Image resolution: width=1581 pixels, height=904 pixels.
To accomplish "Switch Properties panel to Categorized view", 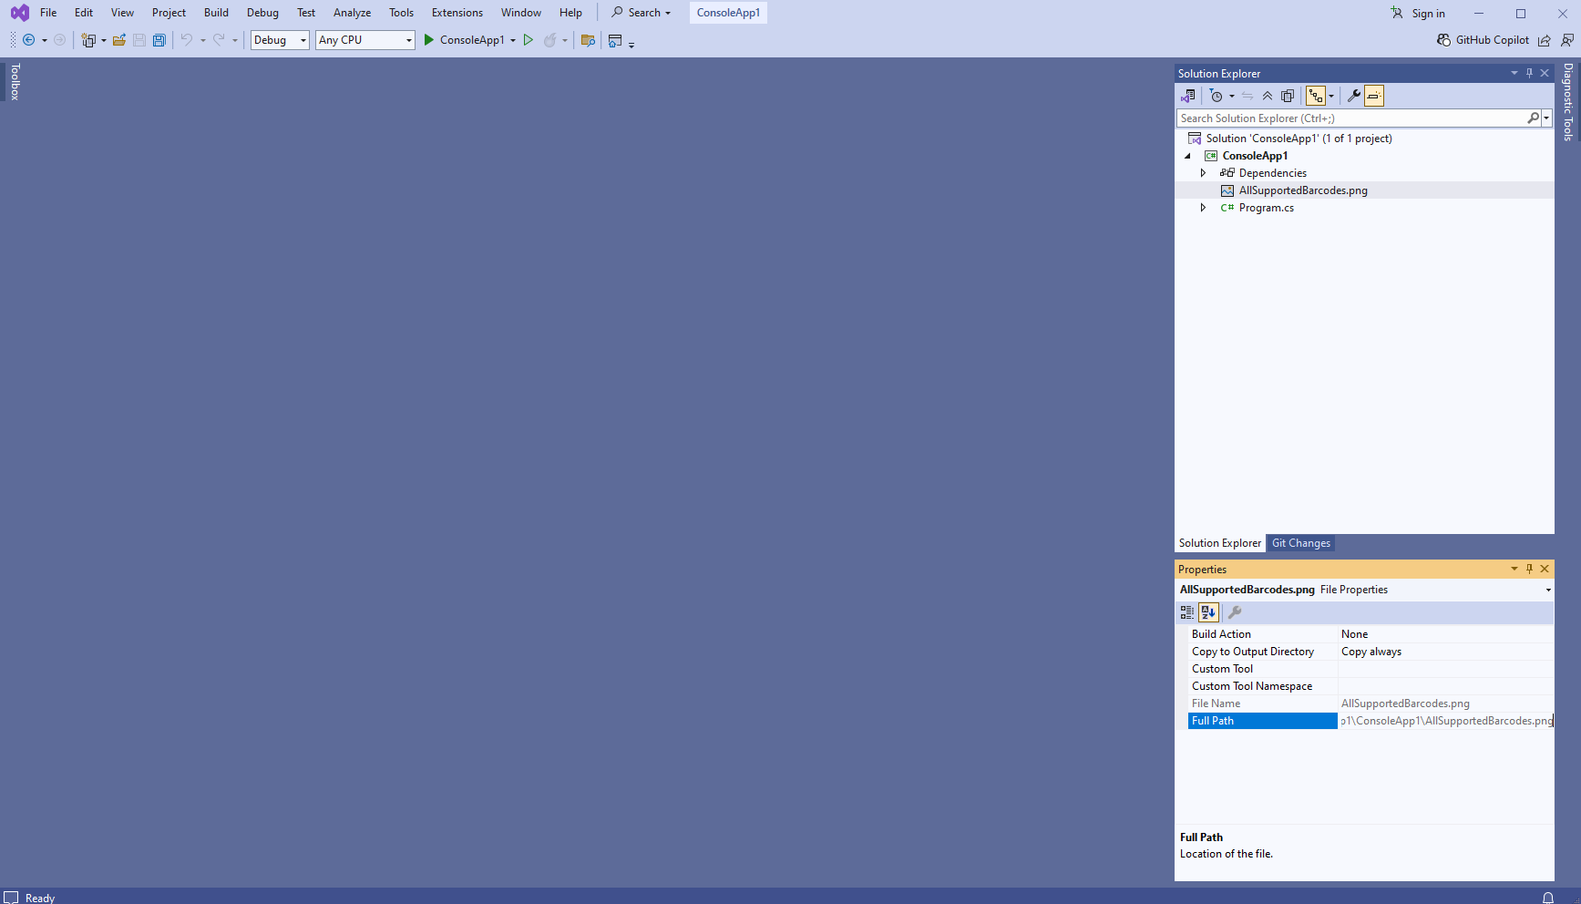I will coord(1187,612).
